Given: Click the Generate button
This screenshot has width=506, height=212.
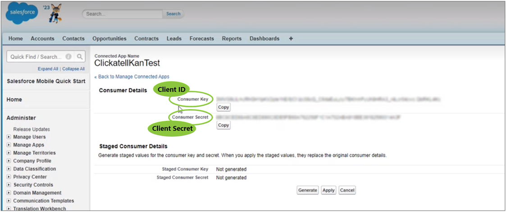Looking at the screenshot, I should pyautogui.click(x=308, y=190).
